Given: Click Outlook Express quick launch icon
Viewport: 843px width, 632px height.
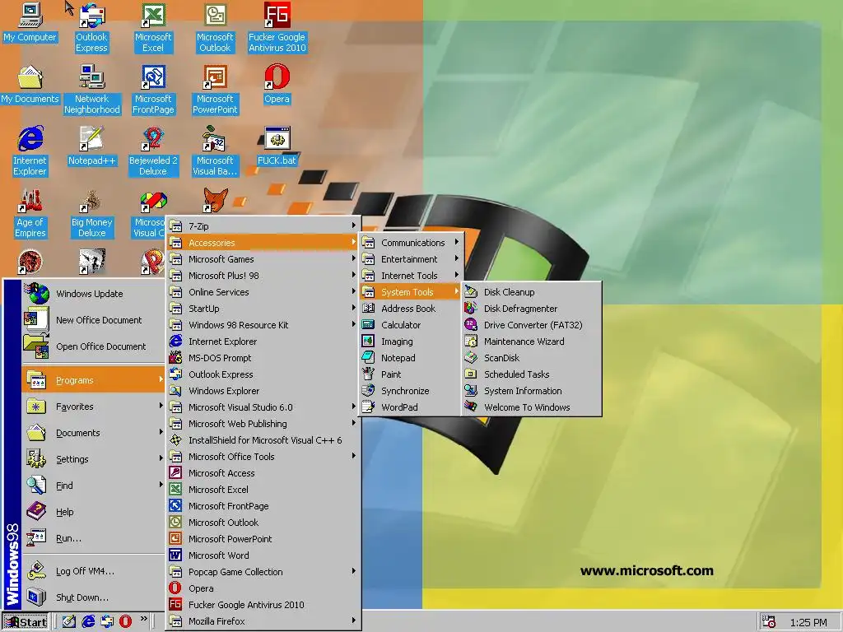Looking at the screenshot, I should pos(106,621).
